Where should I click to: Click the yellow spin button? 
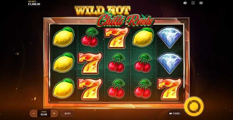(x=194, y=106)
